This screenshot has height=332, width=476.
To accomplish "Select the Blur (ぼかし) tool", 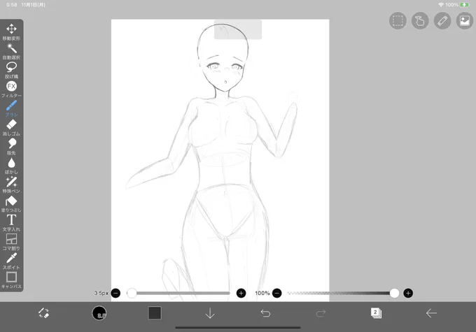I will point(11,166).
